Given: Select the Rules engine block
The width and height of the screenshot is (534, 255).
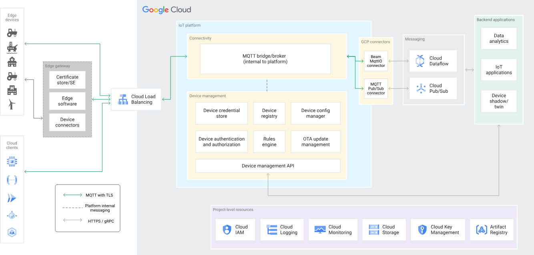Looking at the screenshot, I should click(269, 142).
